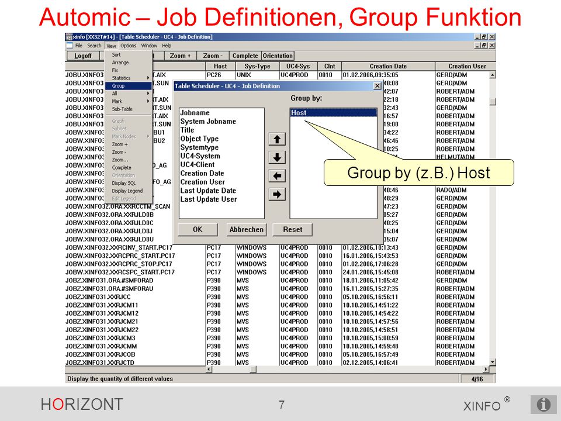Click the vertical scrollbar up arrow
This screenshot has height=421, width=561.
(493, 75)
